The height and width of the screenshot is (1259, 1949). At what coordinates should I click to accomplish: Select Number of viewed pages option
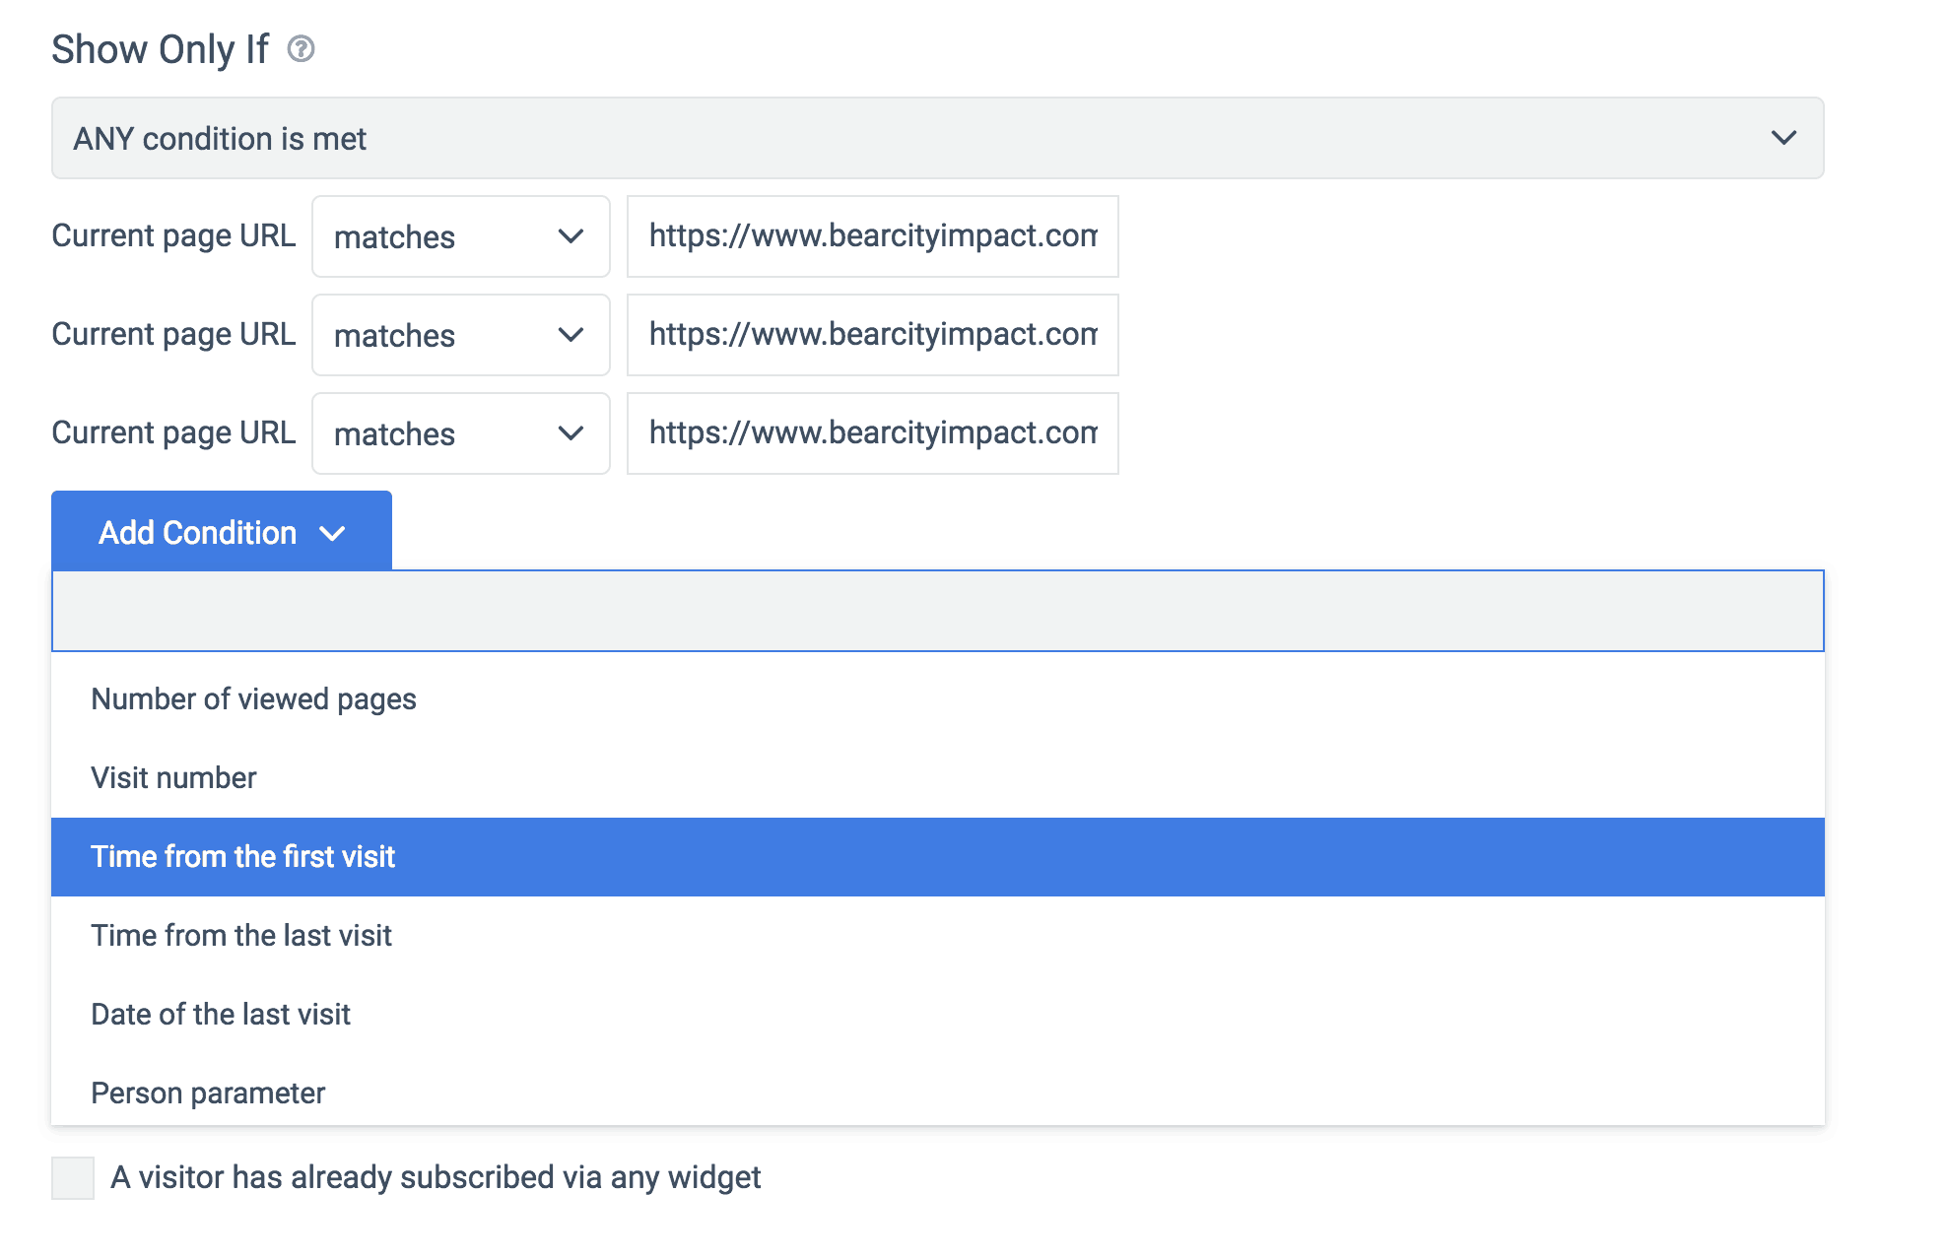[253, 699]
